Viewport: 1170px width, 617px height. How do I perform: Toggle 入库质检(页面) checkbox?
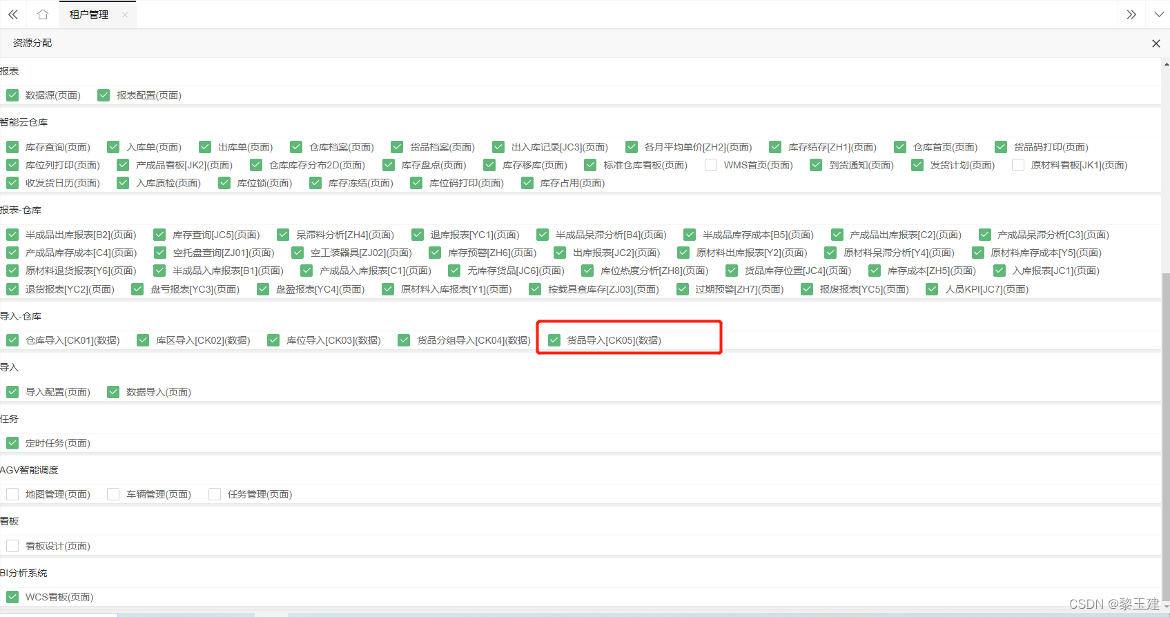[123, 183]
